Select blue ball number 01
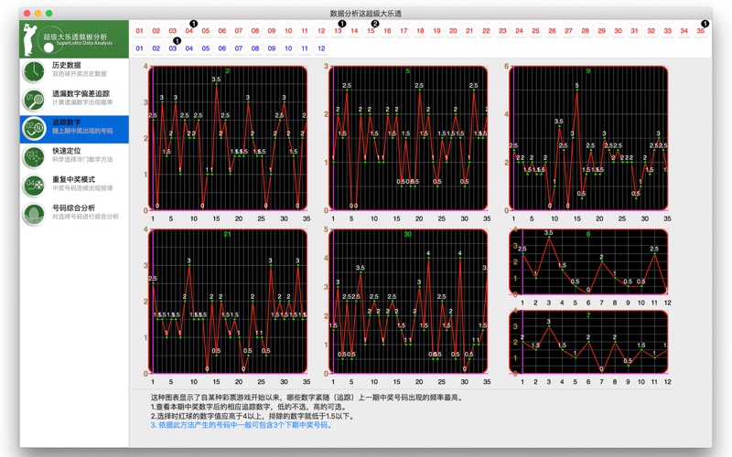This screenshot has width=732, height=457. pos(140,48)
